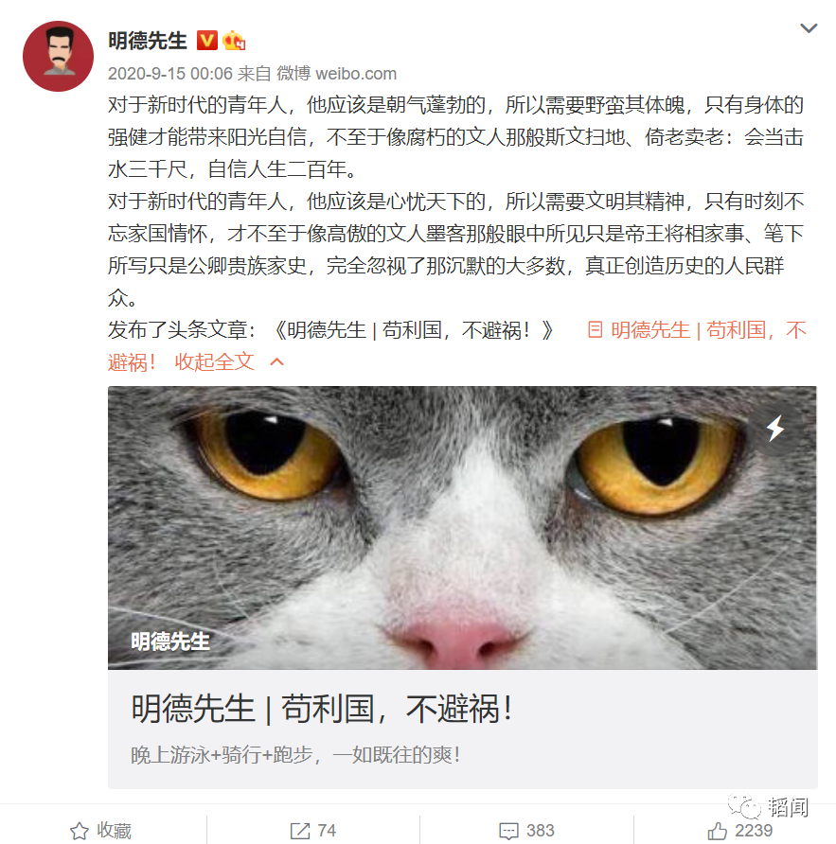Click the lightning bolt icon on cat image
Viewport: 836px width, 844px height.
click(x=775, y=429)
